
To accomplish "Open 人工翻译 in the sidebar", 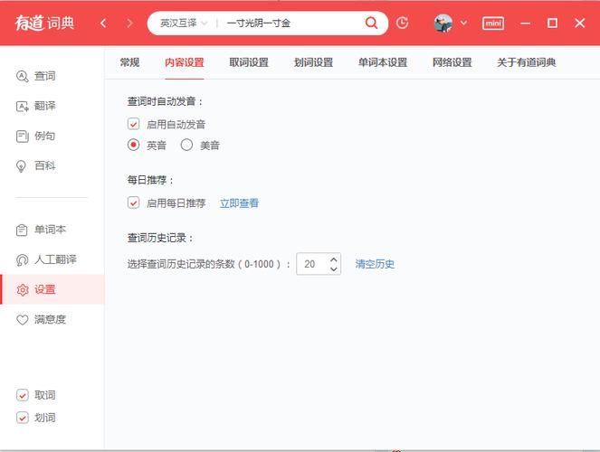I will (x=46, y=259).
